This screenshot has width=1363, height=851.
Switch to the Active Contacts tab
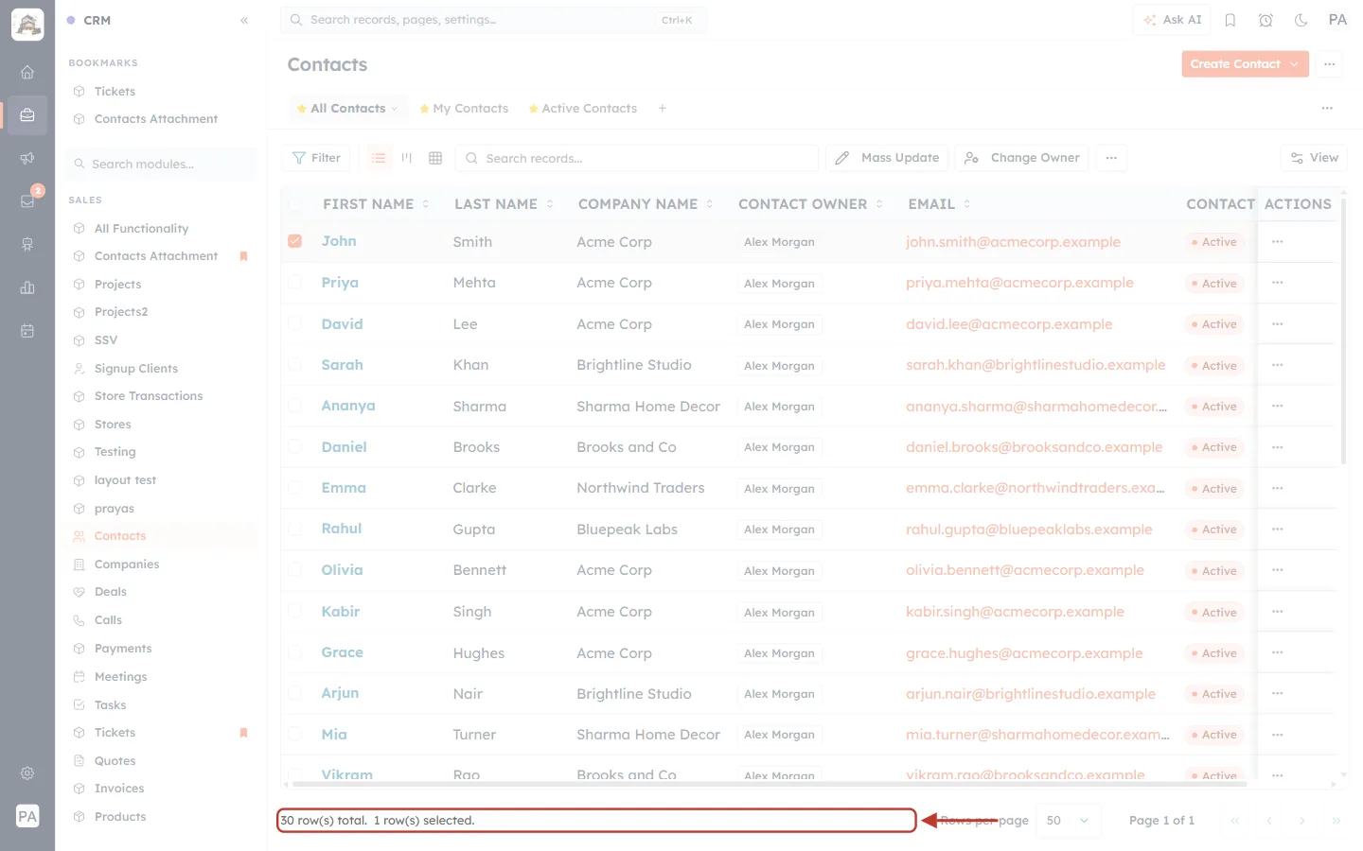pos(582,109)
